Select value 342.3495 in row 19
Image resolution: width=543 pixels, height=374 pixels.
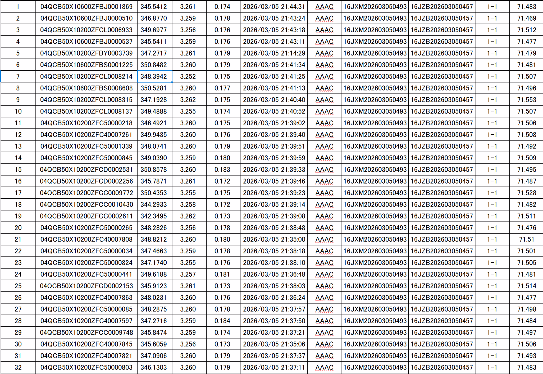pyautogui.click(x=155, y=216)
